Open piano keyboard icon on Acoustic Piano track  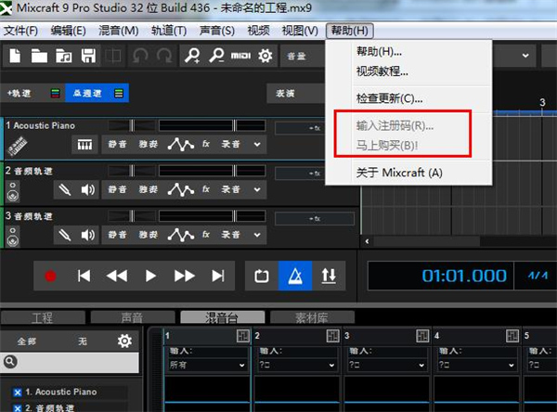coord(84,145)
